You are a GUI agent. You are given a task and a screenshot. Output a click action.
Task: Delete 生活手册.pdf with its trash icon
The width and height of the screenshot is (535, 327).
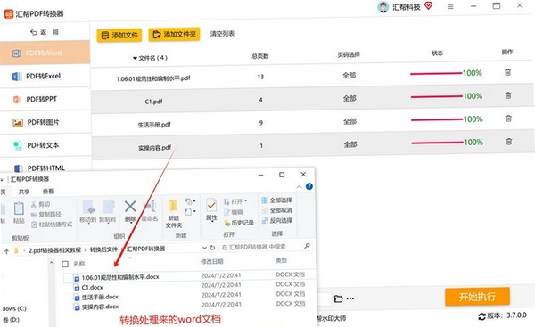508,119
